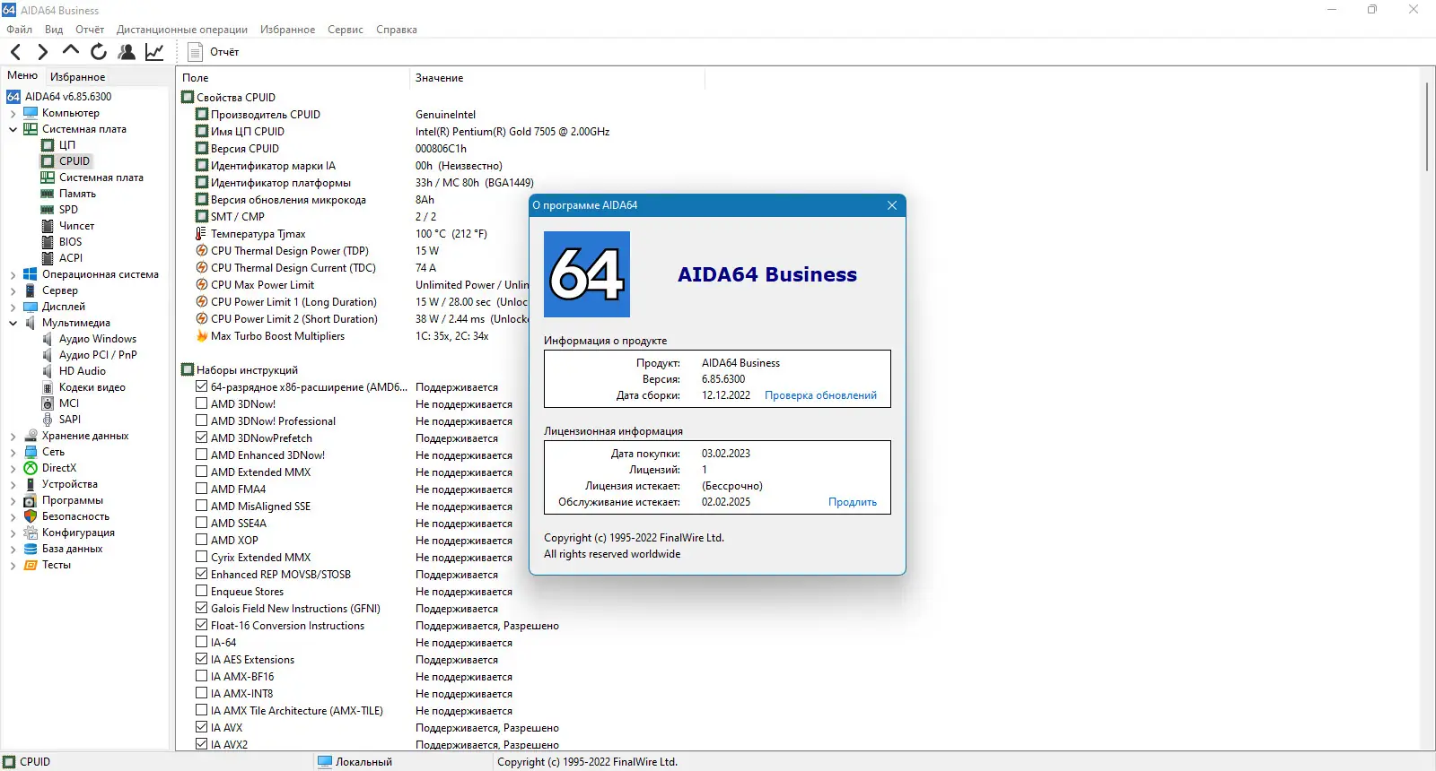This screenshot has height=771, width=1436.
Task: Click the Отчёт report toolbar button
Action: (214, 52)
